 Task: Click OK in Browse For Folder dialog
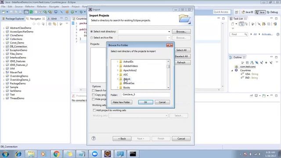coord(145,102)
